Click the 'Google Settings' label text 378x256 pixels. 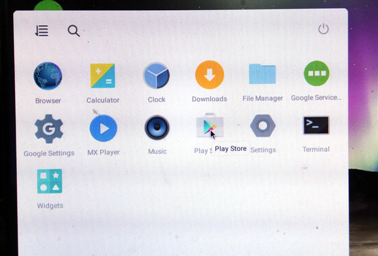(x=49, y=153)
